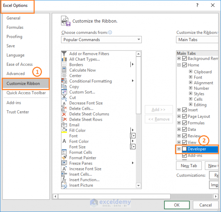Click the Font Color letter A icon
221x212 pixels.
click(64, 141)
